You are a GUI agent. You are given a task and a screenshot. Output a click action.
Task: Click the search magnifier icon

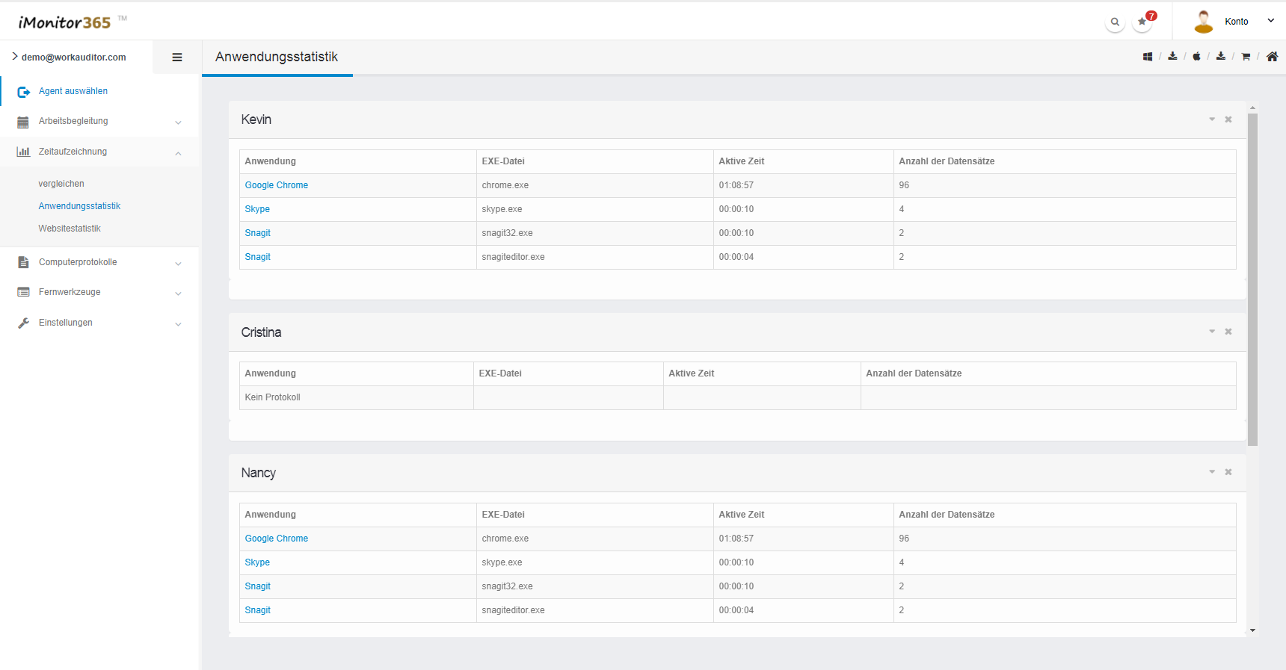click(1115, 22)
